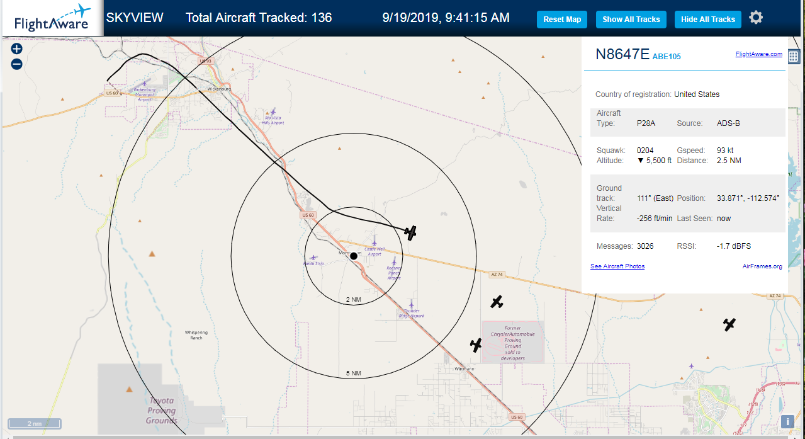The image size is (805, 439).
Task: Click the 2 NM range ring label
Action: point(353,299)
